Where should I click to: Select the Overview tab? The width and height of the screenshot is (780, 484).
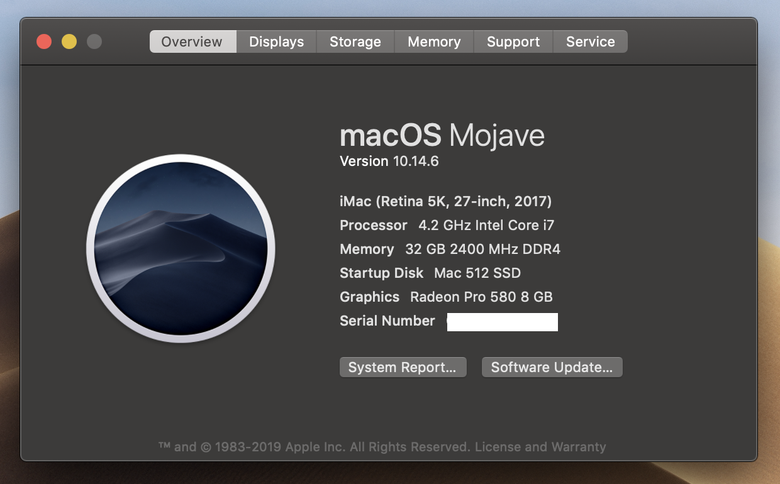point(192,41)
